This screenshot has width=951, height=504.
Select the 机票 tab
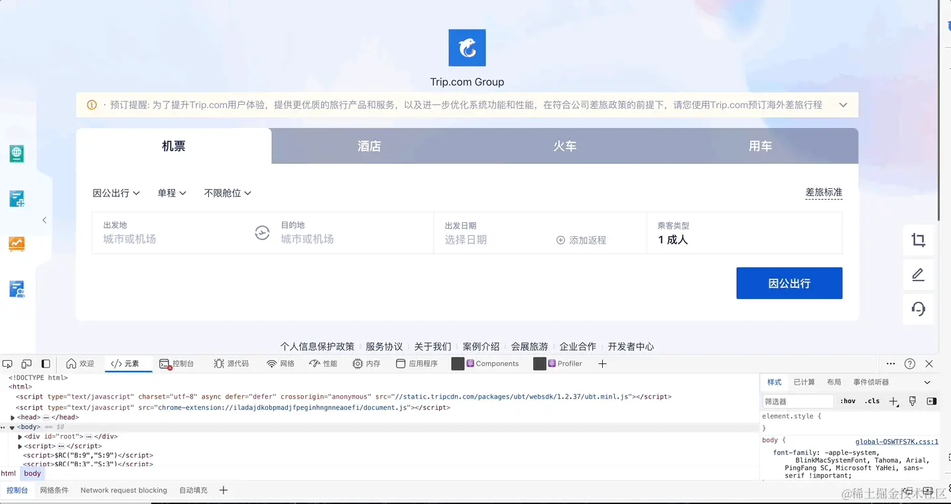point(174,146)
